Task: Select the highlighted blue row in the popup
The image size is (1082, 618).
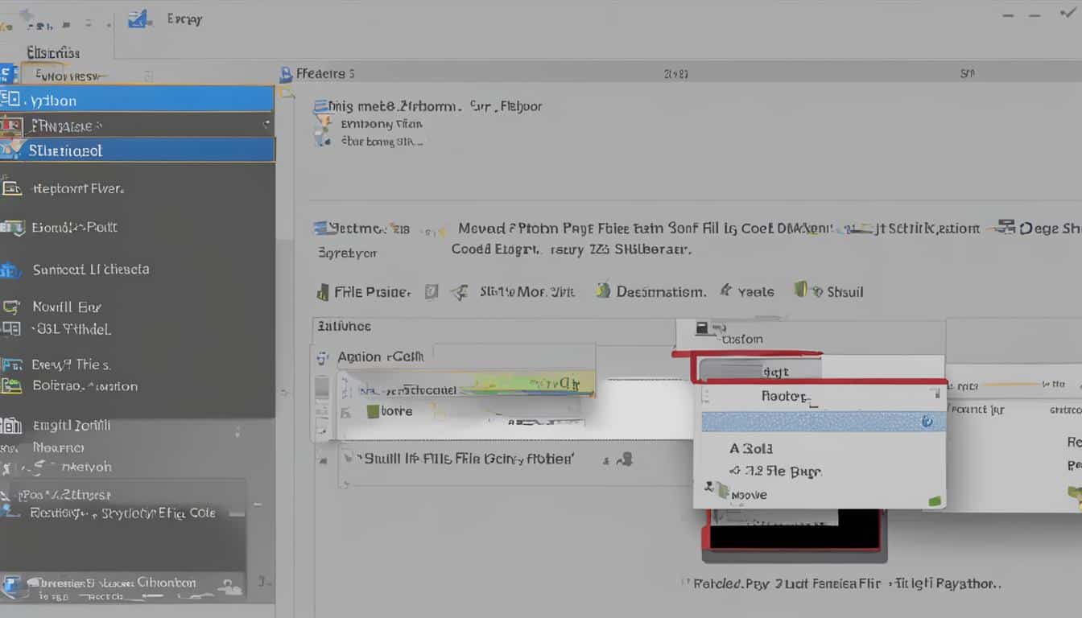Action: [x=823, y=422]
